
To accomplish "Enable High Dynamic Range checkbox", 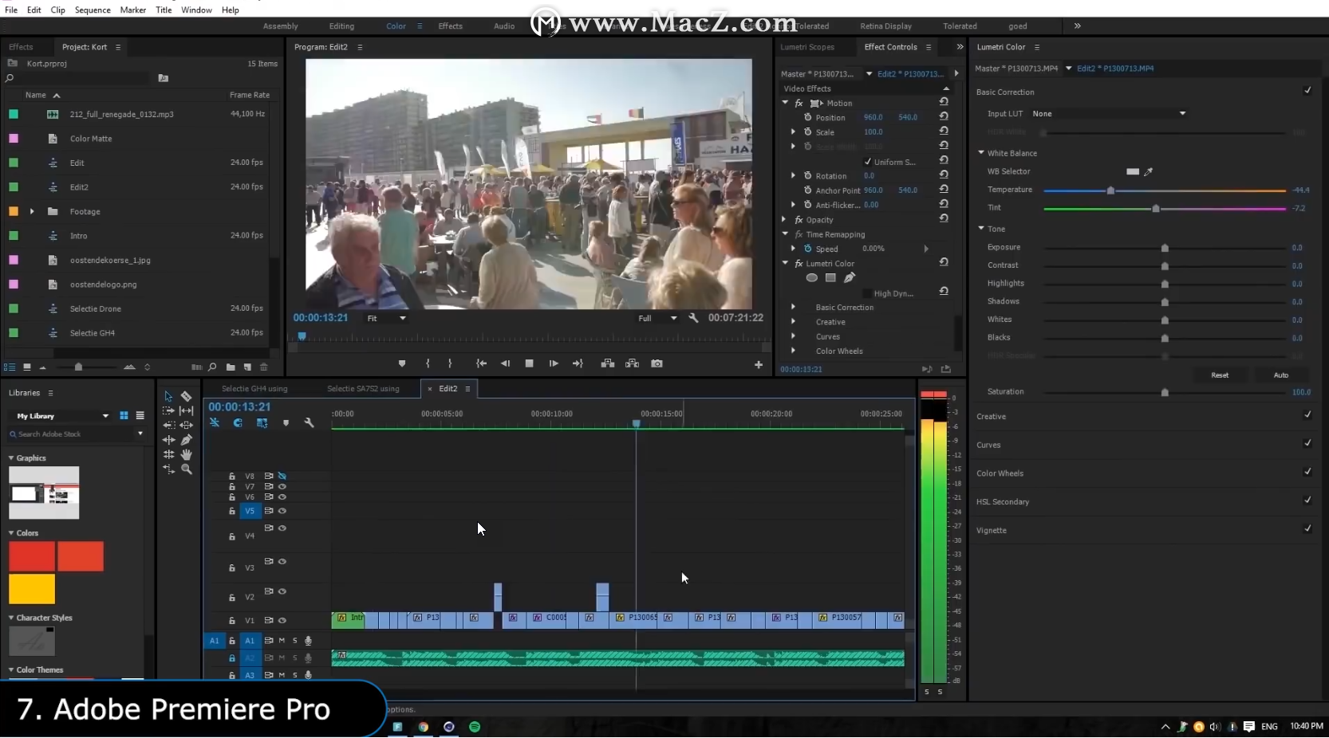I will coord(868,293).
